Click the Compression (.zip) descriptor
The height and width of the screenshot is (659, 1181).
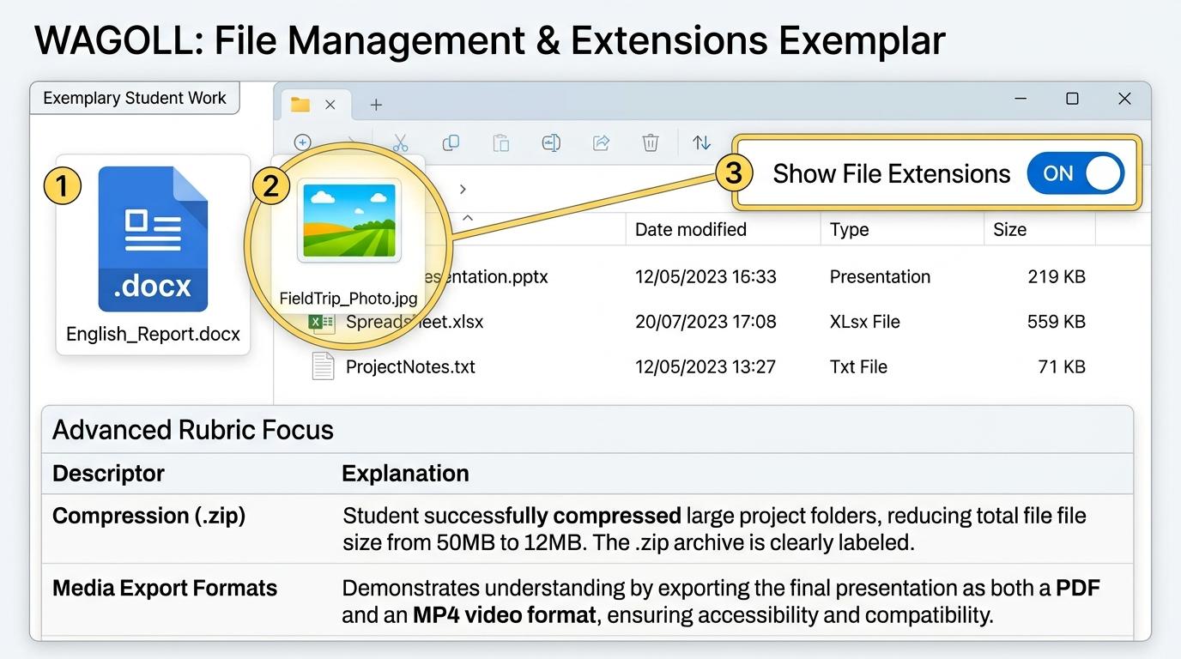pos(149,515)
